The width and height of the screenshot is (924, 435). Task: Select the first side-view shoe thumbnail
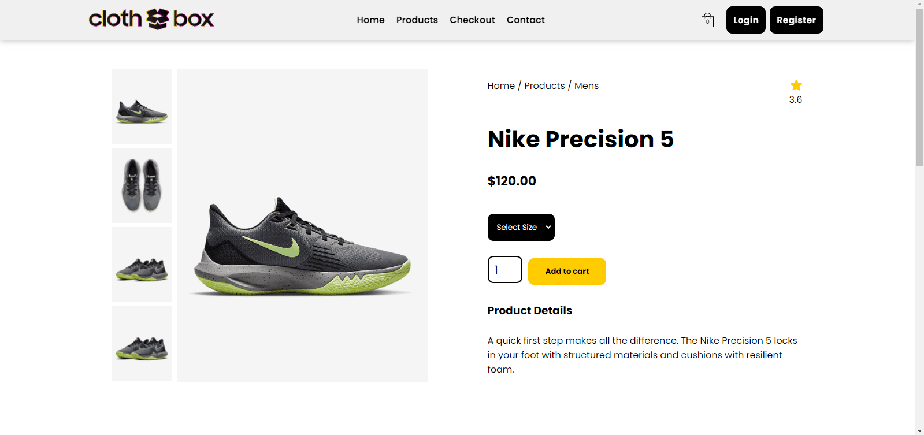tap(142, 107)
